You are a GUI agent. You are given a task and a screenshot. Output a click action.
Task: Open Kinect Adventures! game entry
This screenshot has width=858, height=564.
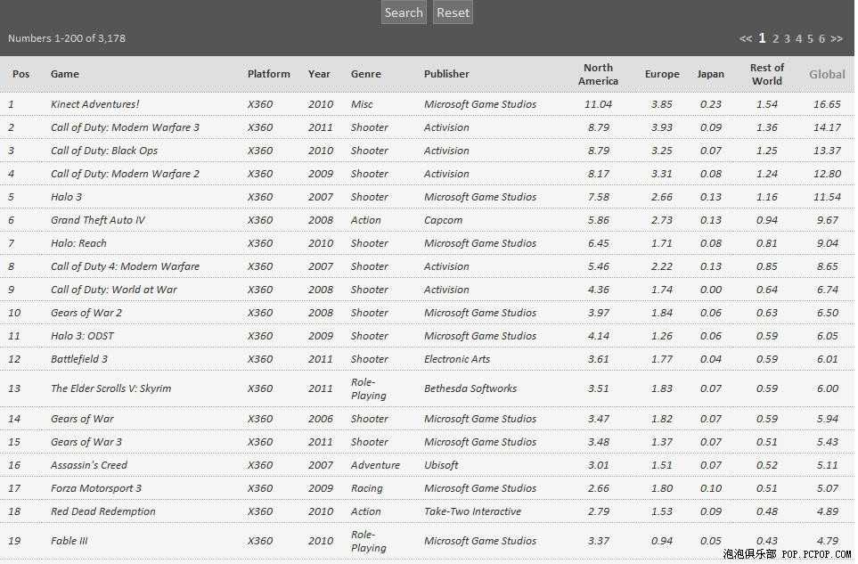(x=94, y=104)
